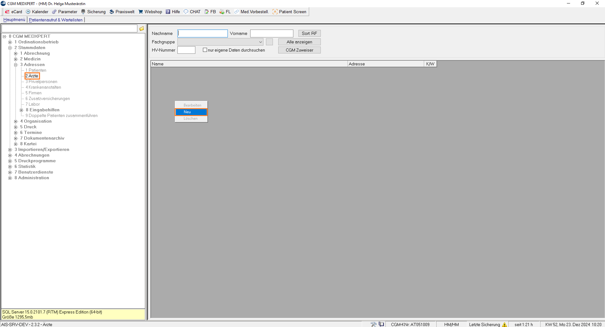Collapse the 0 CGM MEDXPERT root node

pos(4,36)
